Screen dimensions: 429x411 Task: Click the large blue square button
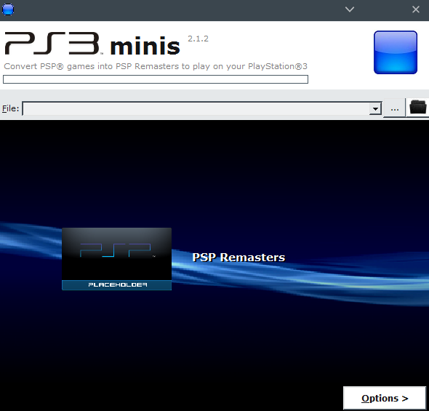pyautogui.click(x=396, y=52)
